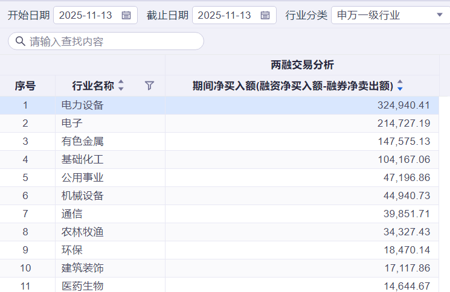Focus the 开始日期 date field
450x292 pixels.
pos(95,15)
